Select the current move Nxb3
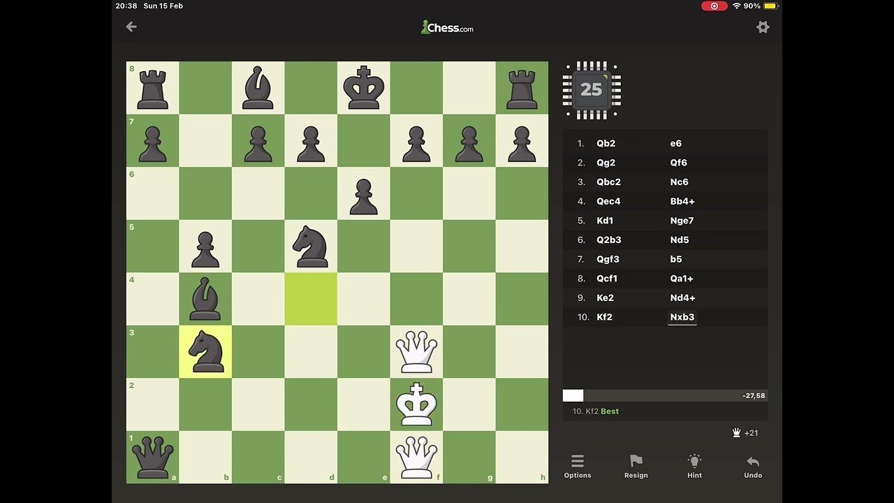894x503 pixels. (x=682, y=317)
